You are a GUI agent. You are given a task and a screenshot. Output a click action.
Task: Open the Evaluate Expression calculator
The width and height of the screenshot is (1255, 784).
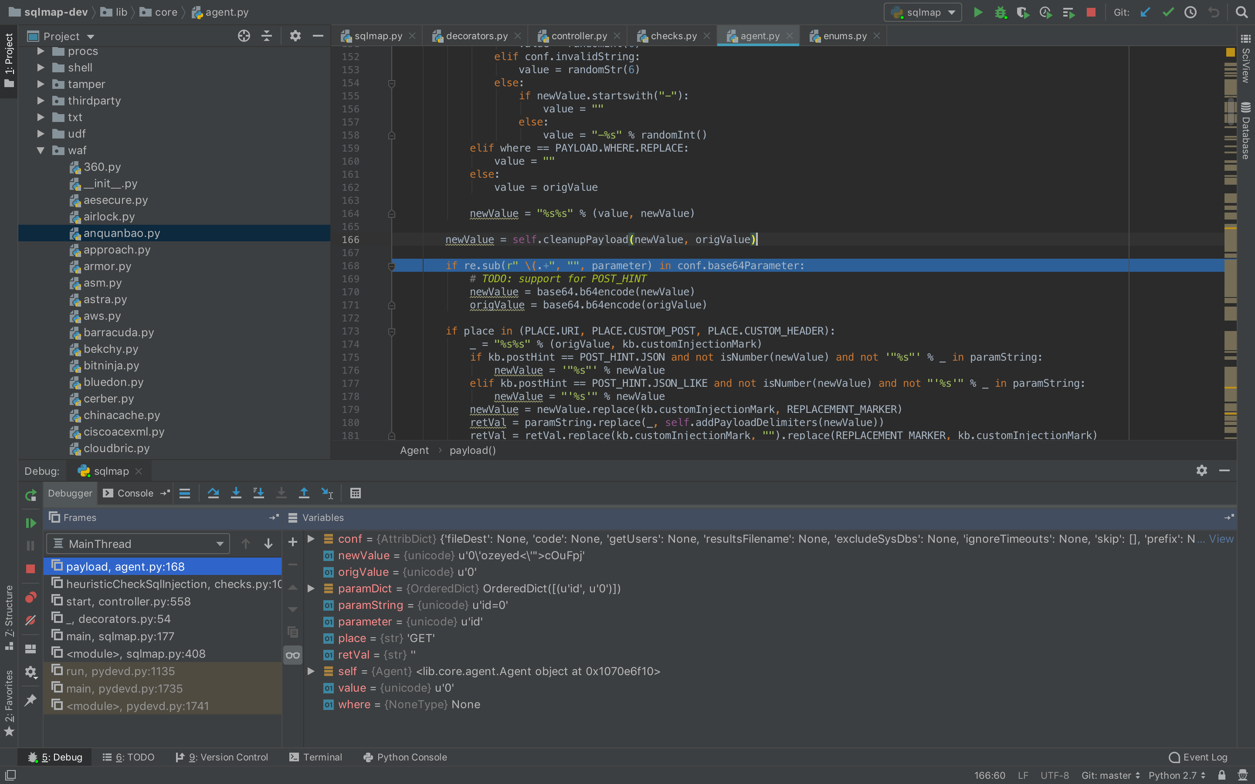coord(355,493)
